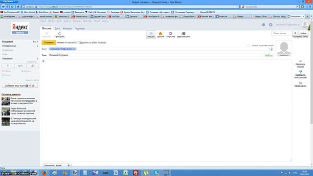Click the add contact plus icon
The height and width of the screenshot is (176, 313).
(271, 49)
